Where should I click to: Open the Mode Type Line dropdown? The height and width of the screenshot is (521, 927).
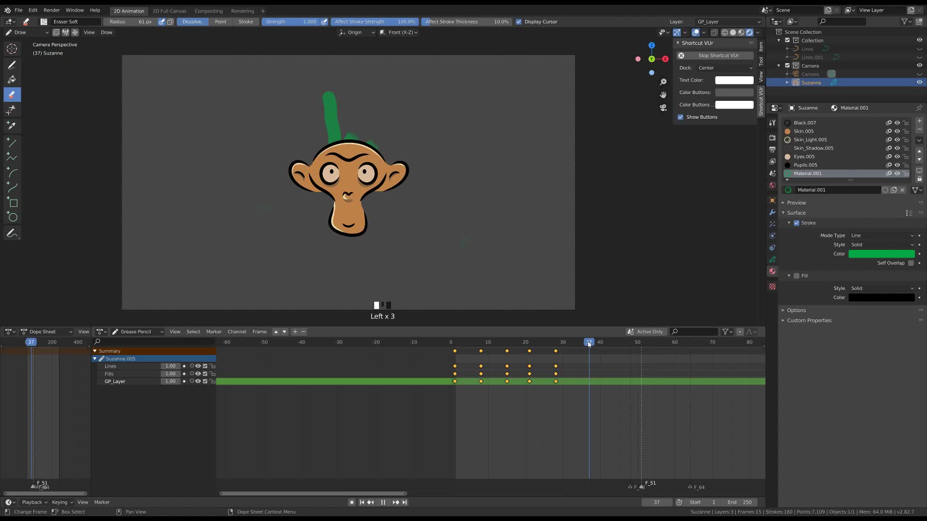(882, 235)
